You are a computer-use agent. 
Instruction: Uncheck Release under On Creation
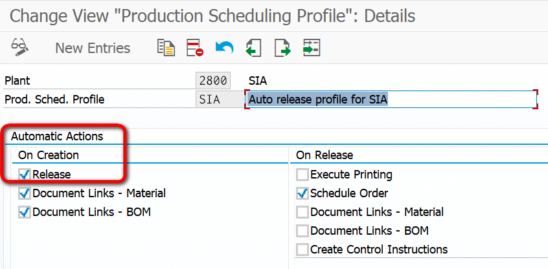[x=25, y=174]
